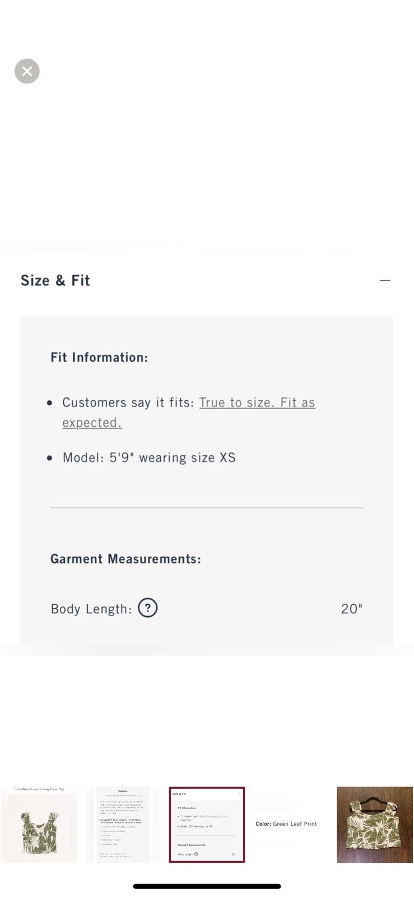The image size is (414, 897).
Task: Tap the Body Length label
Action: point(91,609)
